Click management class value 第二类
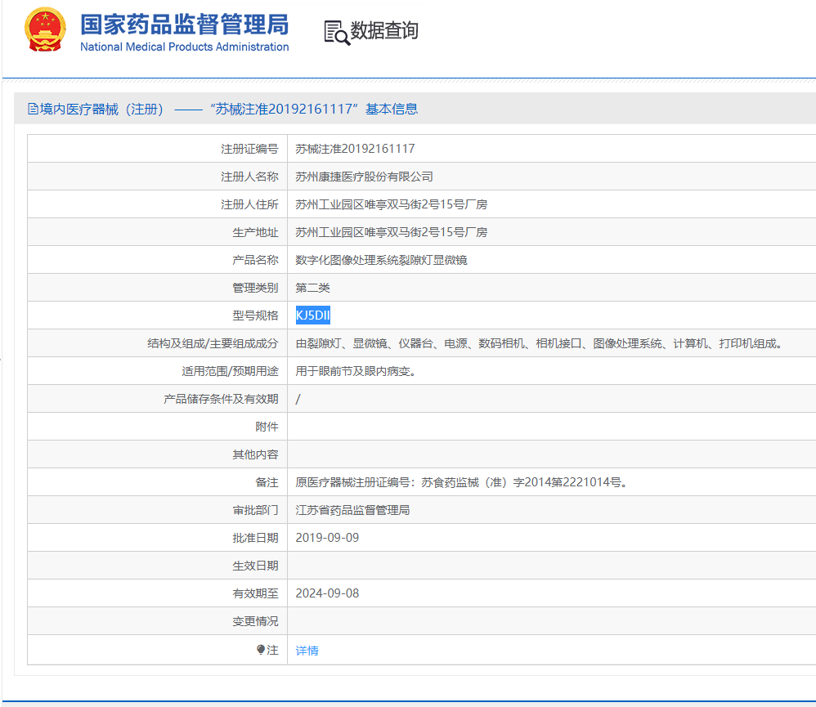 (313, 288)
